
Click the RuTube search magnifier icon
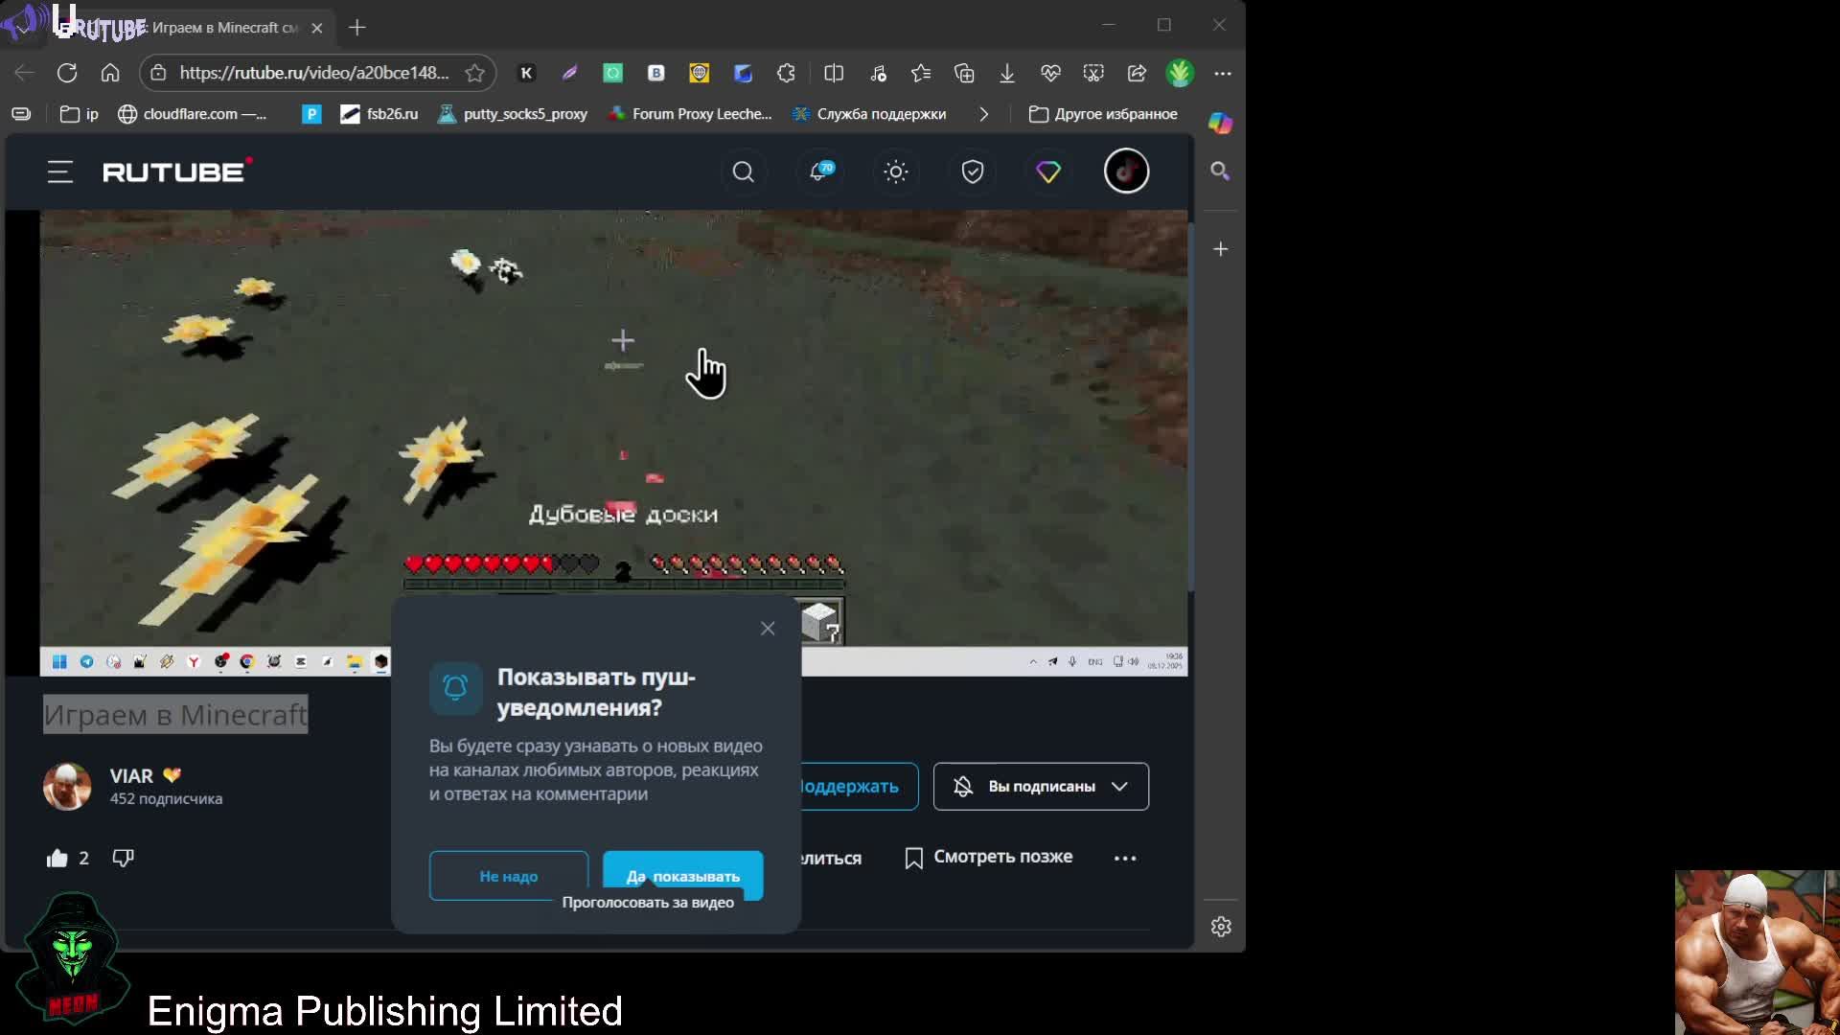[743, 172]
